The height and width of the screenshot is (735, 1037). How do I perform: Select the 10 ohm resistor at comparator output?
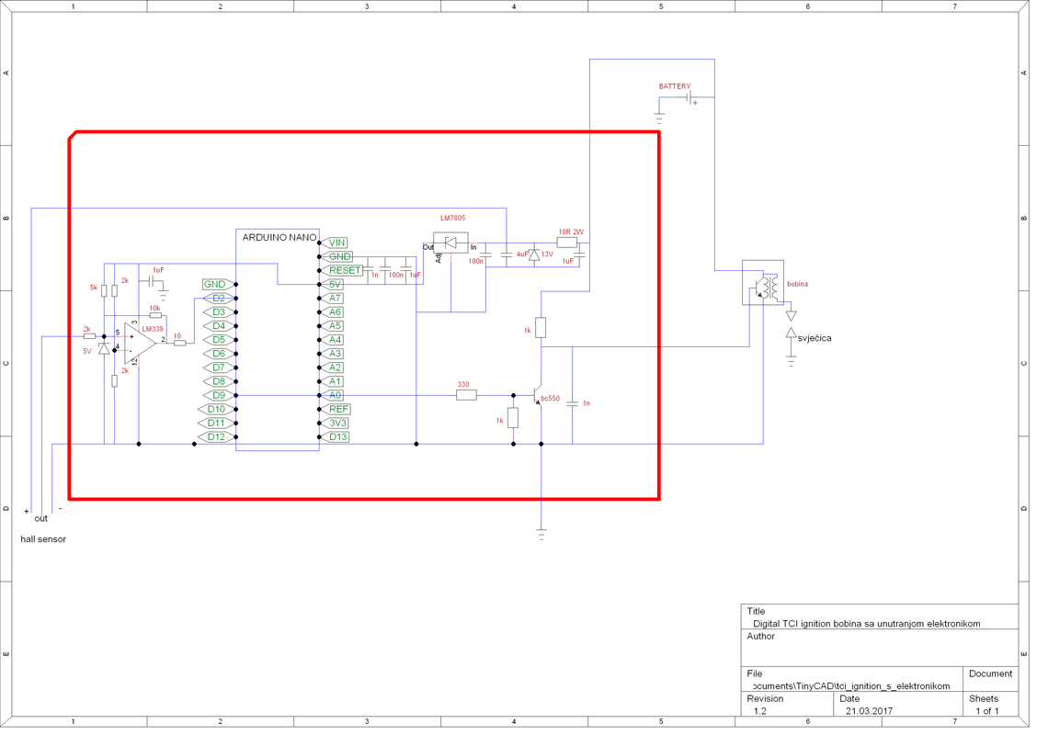tap(180, 343)
